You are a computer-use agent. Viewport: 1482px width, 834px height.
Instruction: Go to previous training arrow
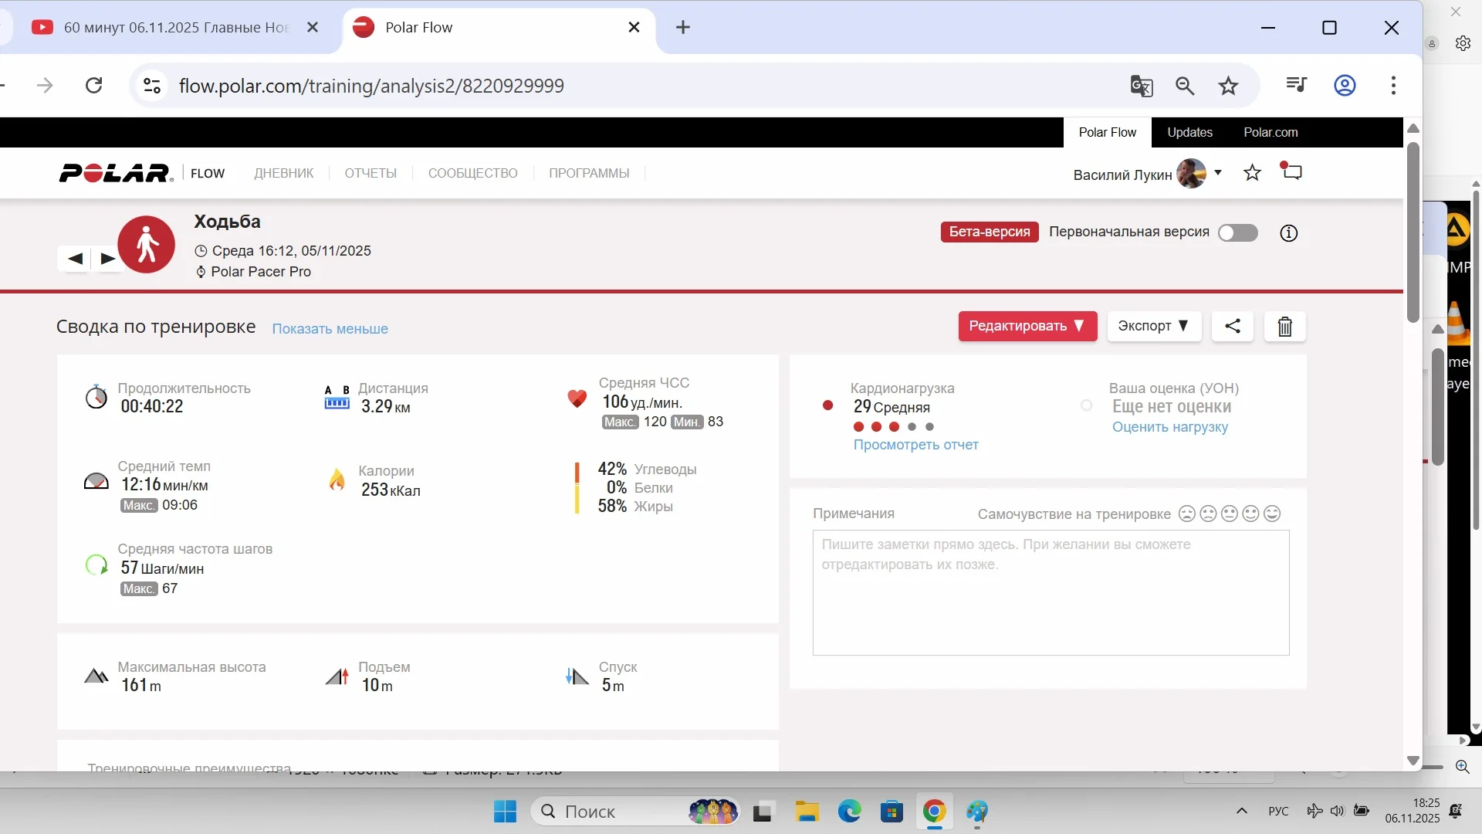tap(75, 259)
